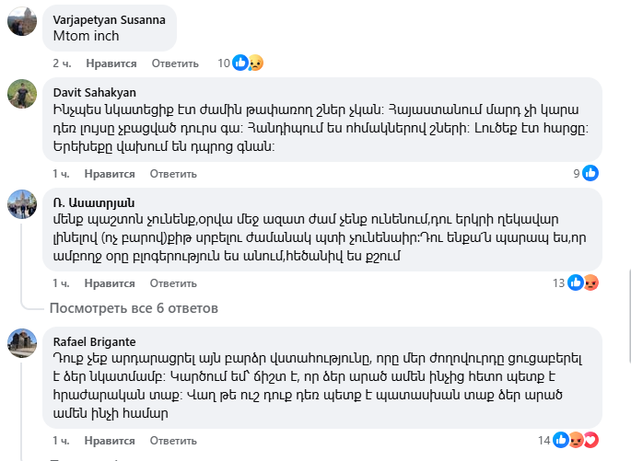This screenshot has height=461, width=631.
Task: Reply to Varjapetyan Susanna's comment via Ответить
Action: (175, 63)
